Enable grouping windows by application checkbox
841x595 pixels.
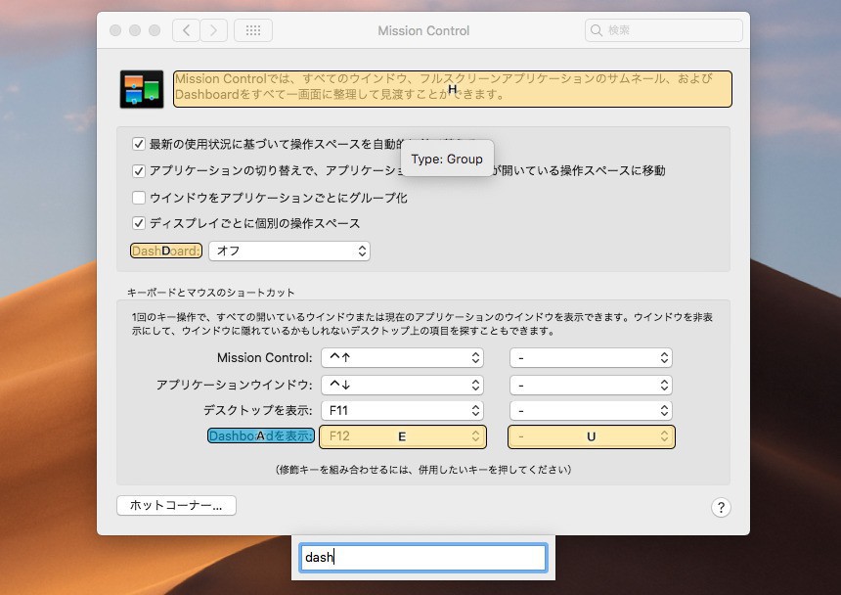(x=139, y=198)
